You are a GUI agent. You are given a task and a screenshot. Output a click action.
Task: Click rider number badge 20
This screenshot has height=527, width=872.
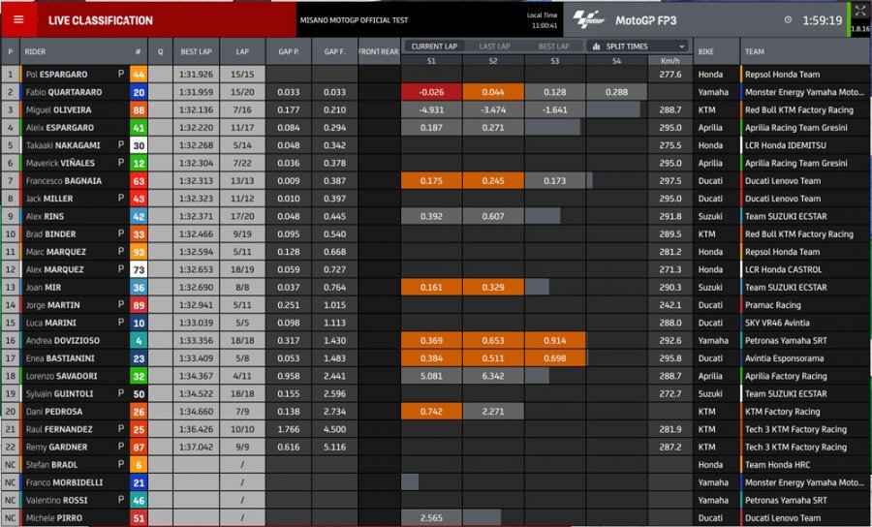[x=139, y=92]
